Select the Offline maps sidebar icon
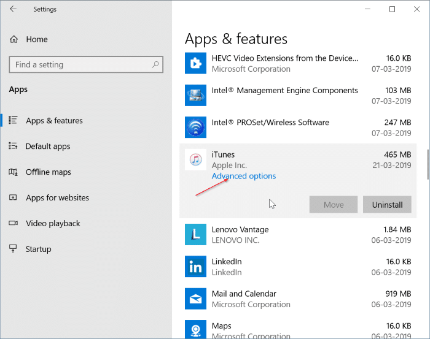Screen dimensions: 430x339 13,172
